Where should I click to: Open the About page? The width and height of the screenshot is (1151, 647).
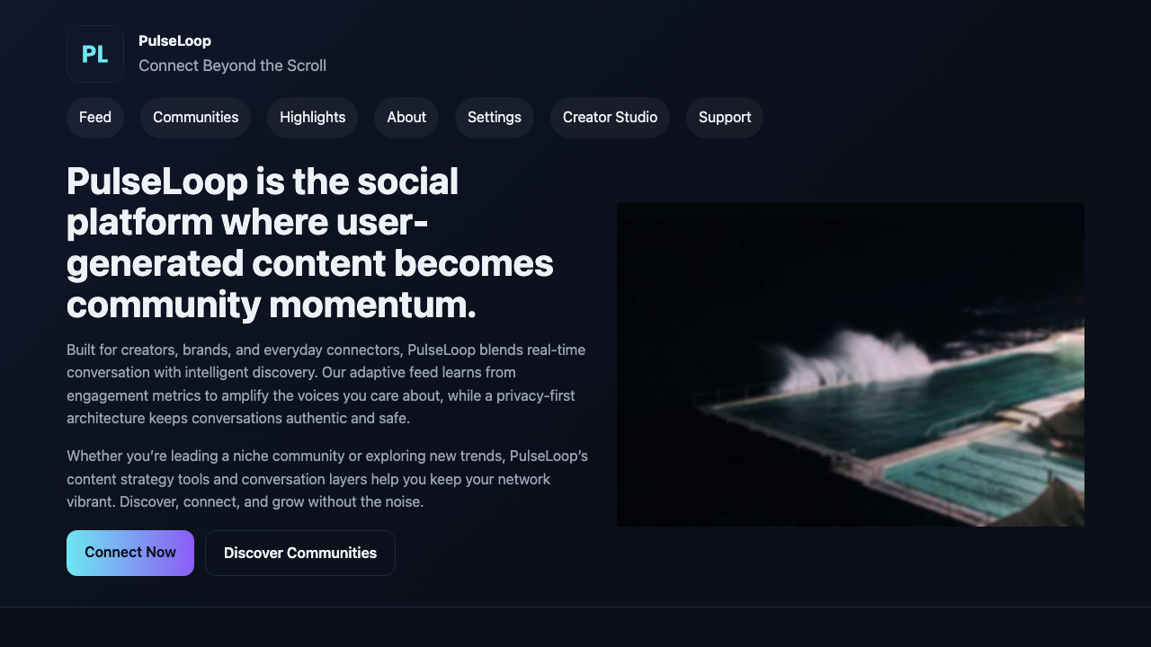point(406,117)
